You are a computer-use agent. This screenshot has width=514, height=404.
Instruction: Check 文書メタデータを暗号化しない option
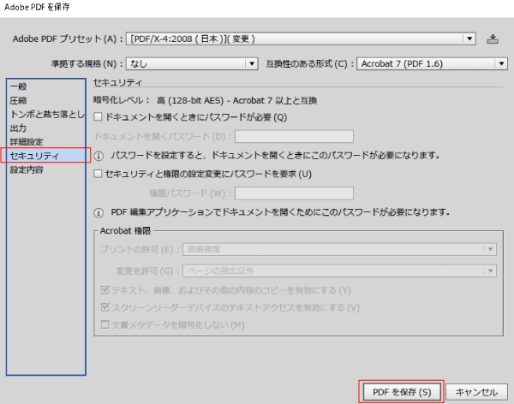click(x=105, y=324)
